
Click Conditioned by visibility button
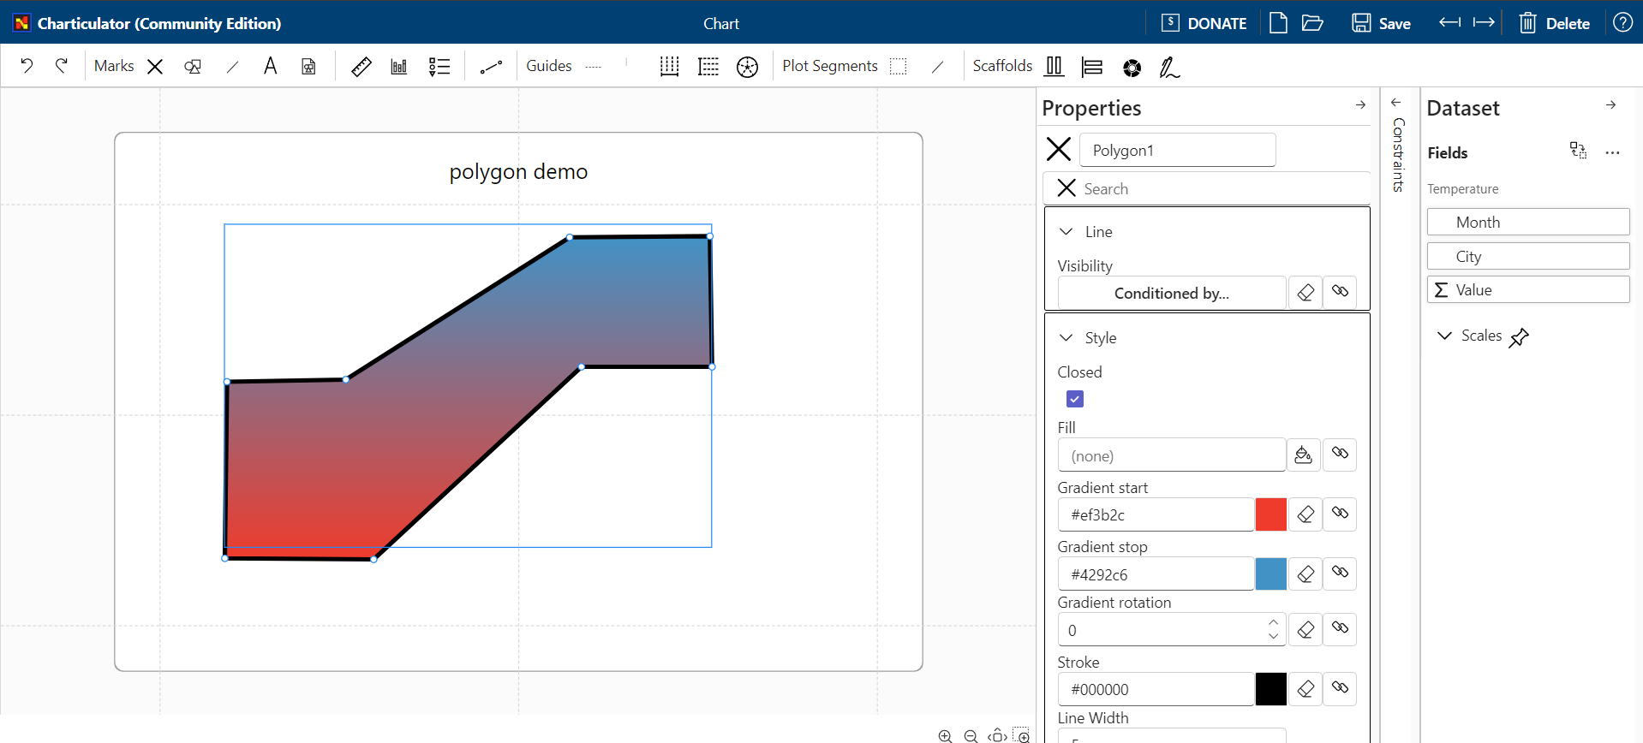(x=1171, y=293)
